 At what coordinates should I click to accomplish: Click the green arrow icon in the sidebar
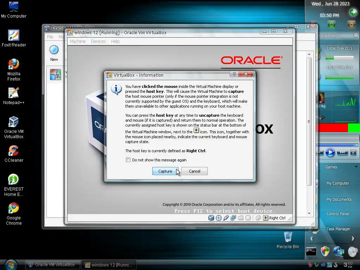coord(354,12)
